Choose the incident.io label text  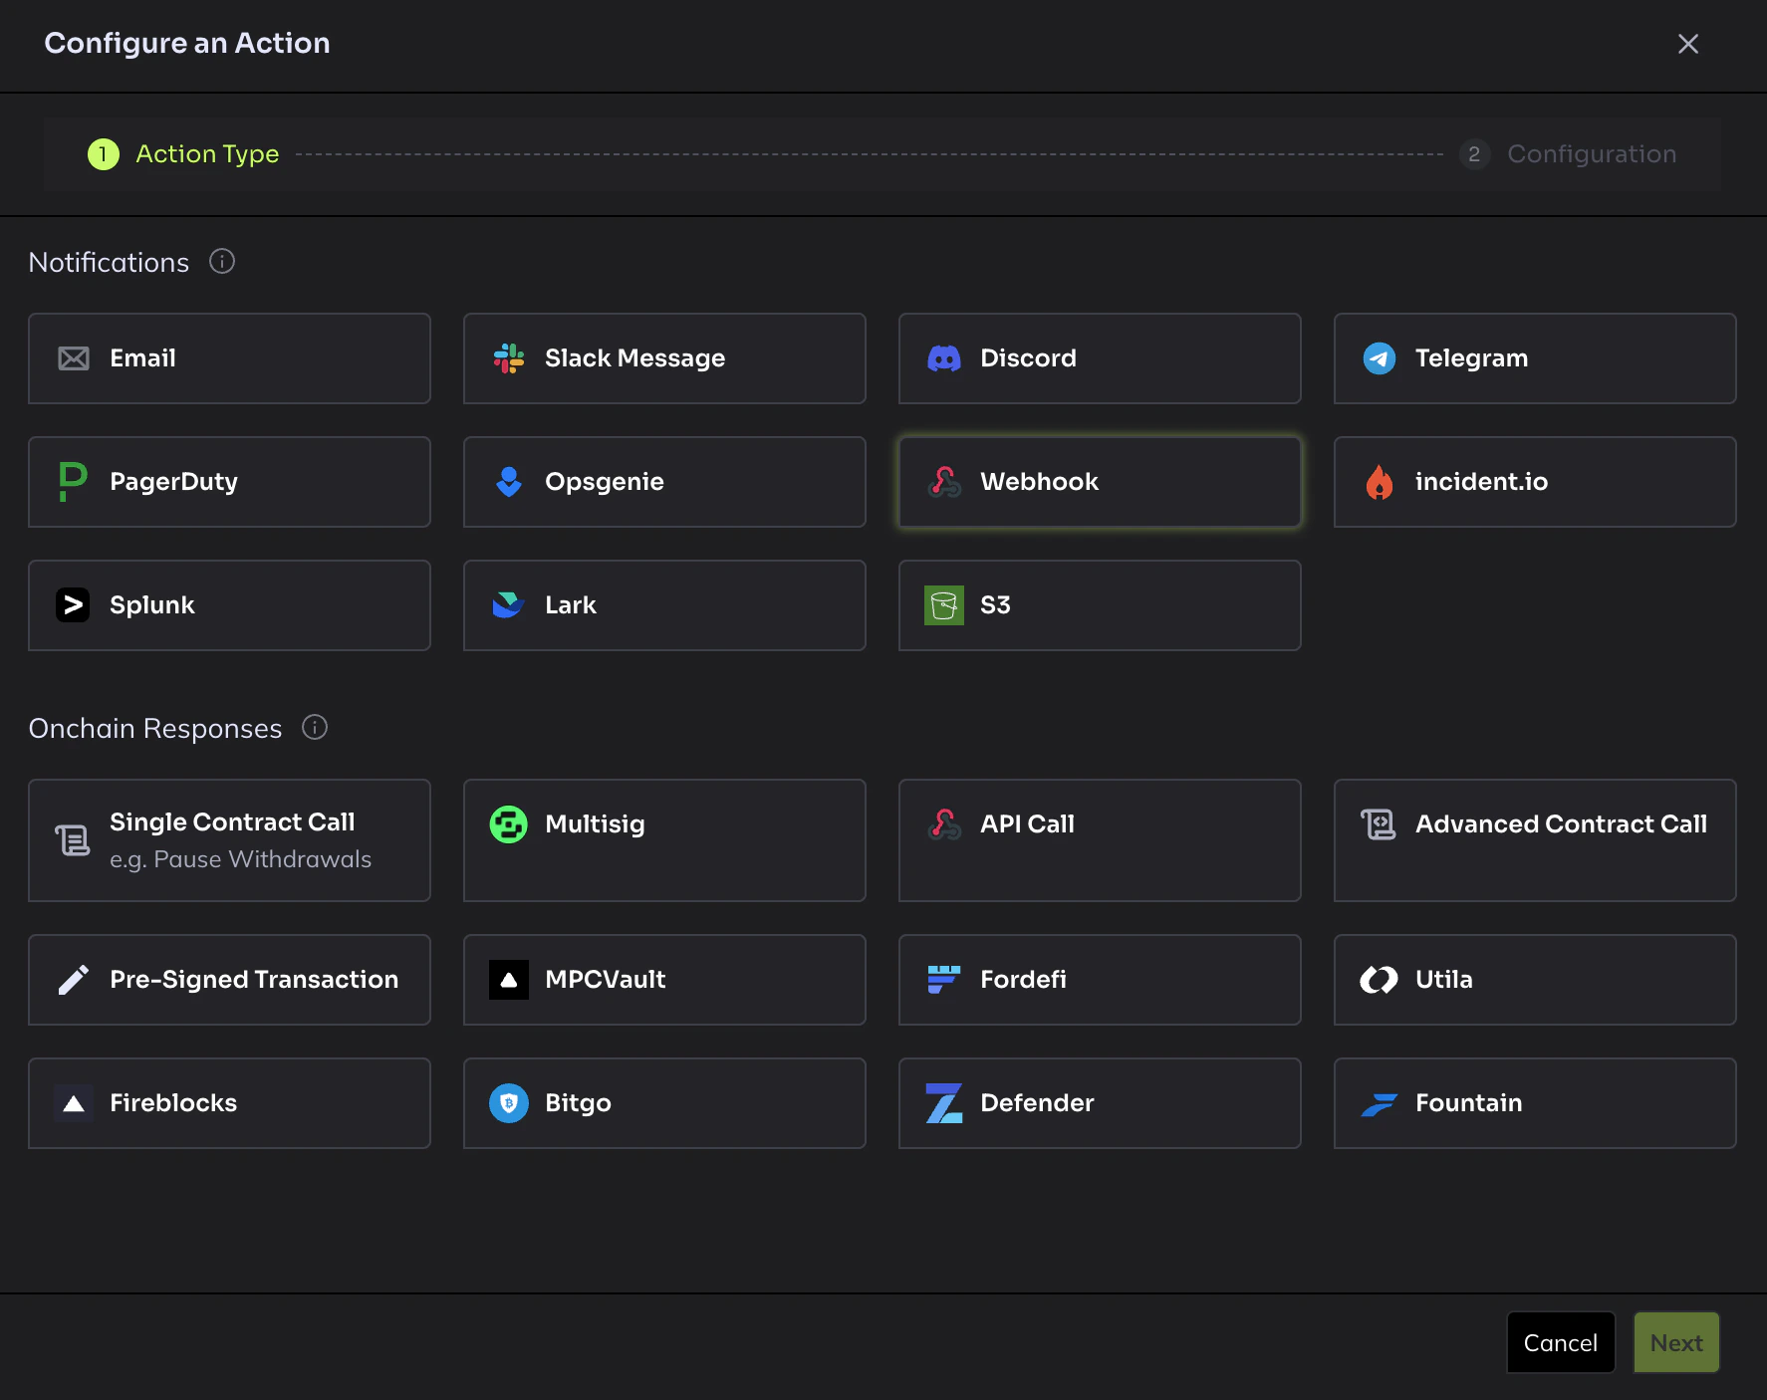1481,482
